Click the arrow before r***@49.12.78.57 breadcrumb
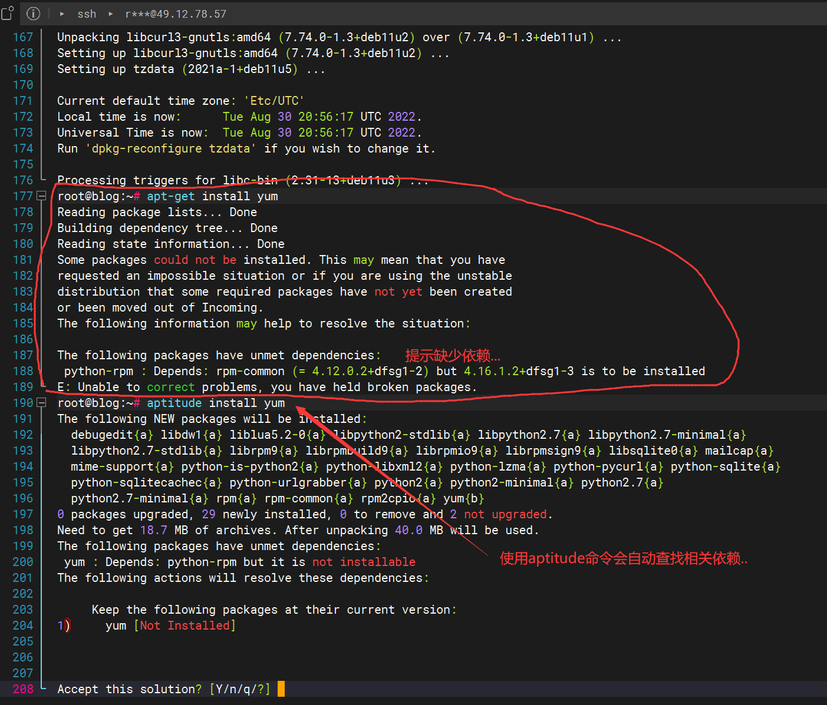 coord(110,14)
